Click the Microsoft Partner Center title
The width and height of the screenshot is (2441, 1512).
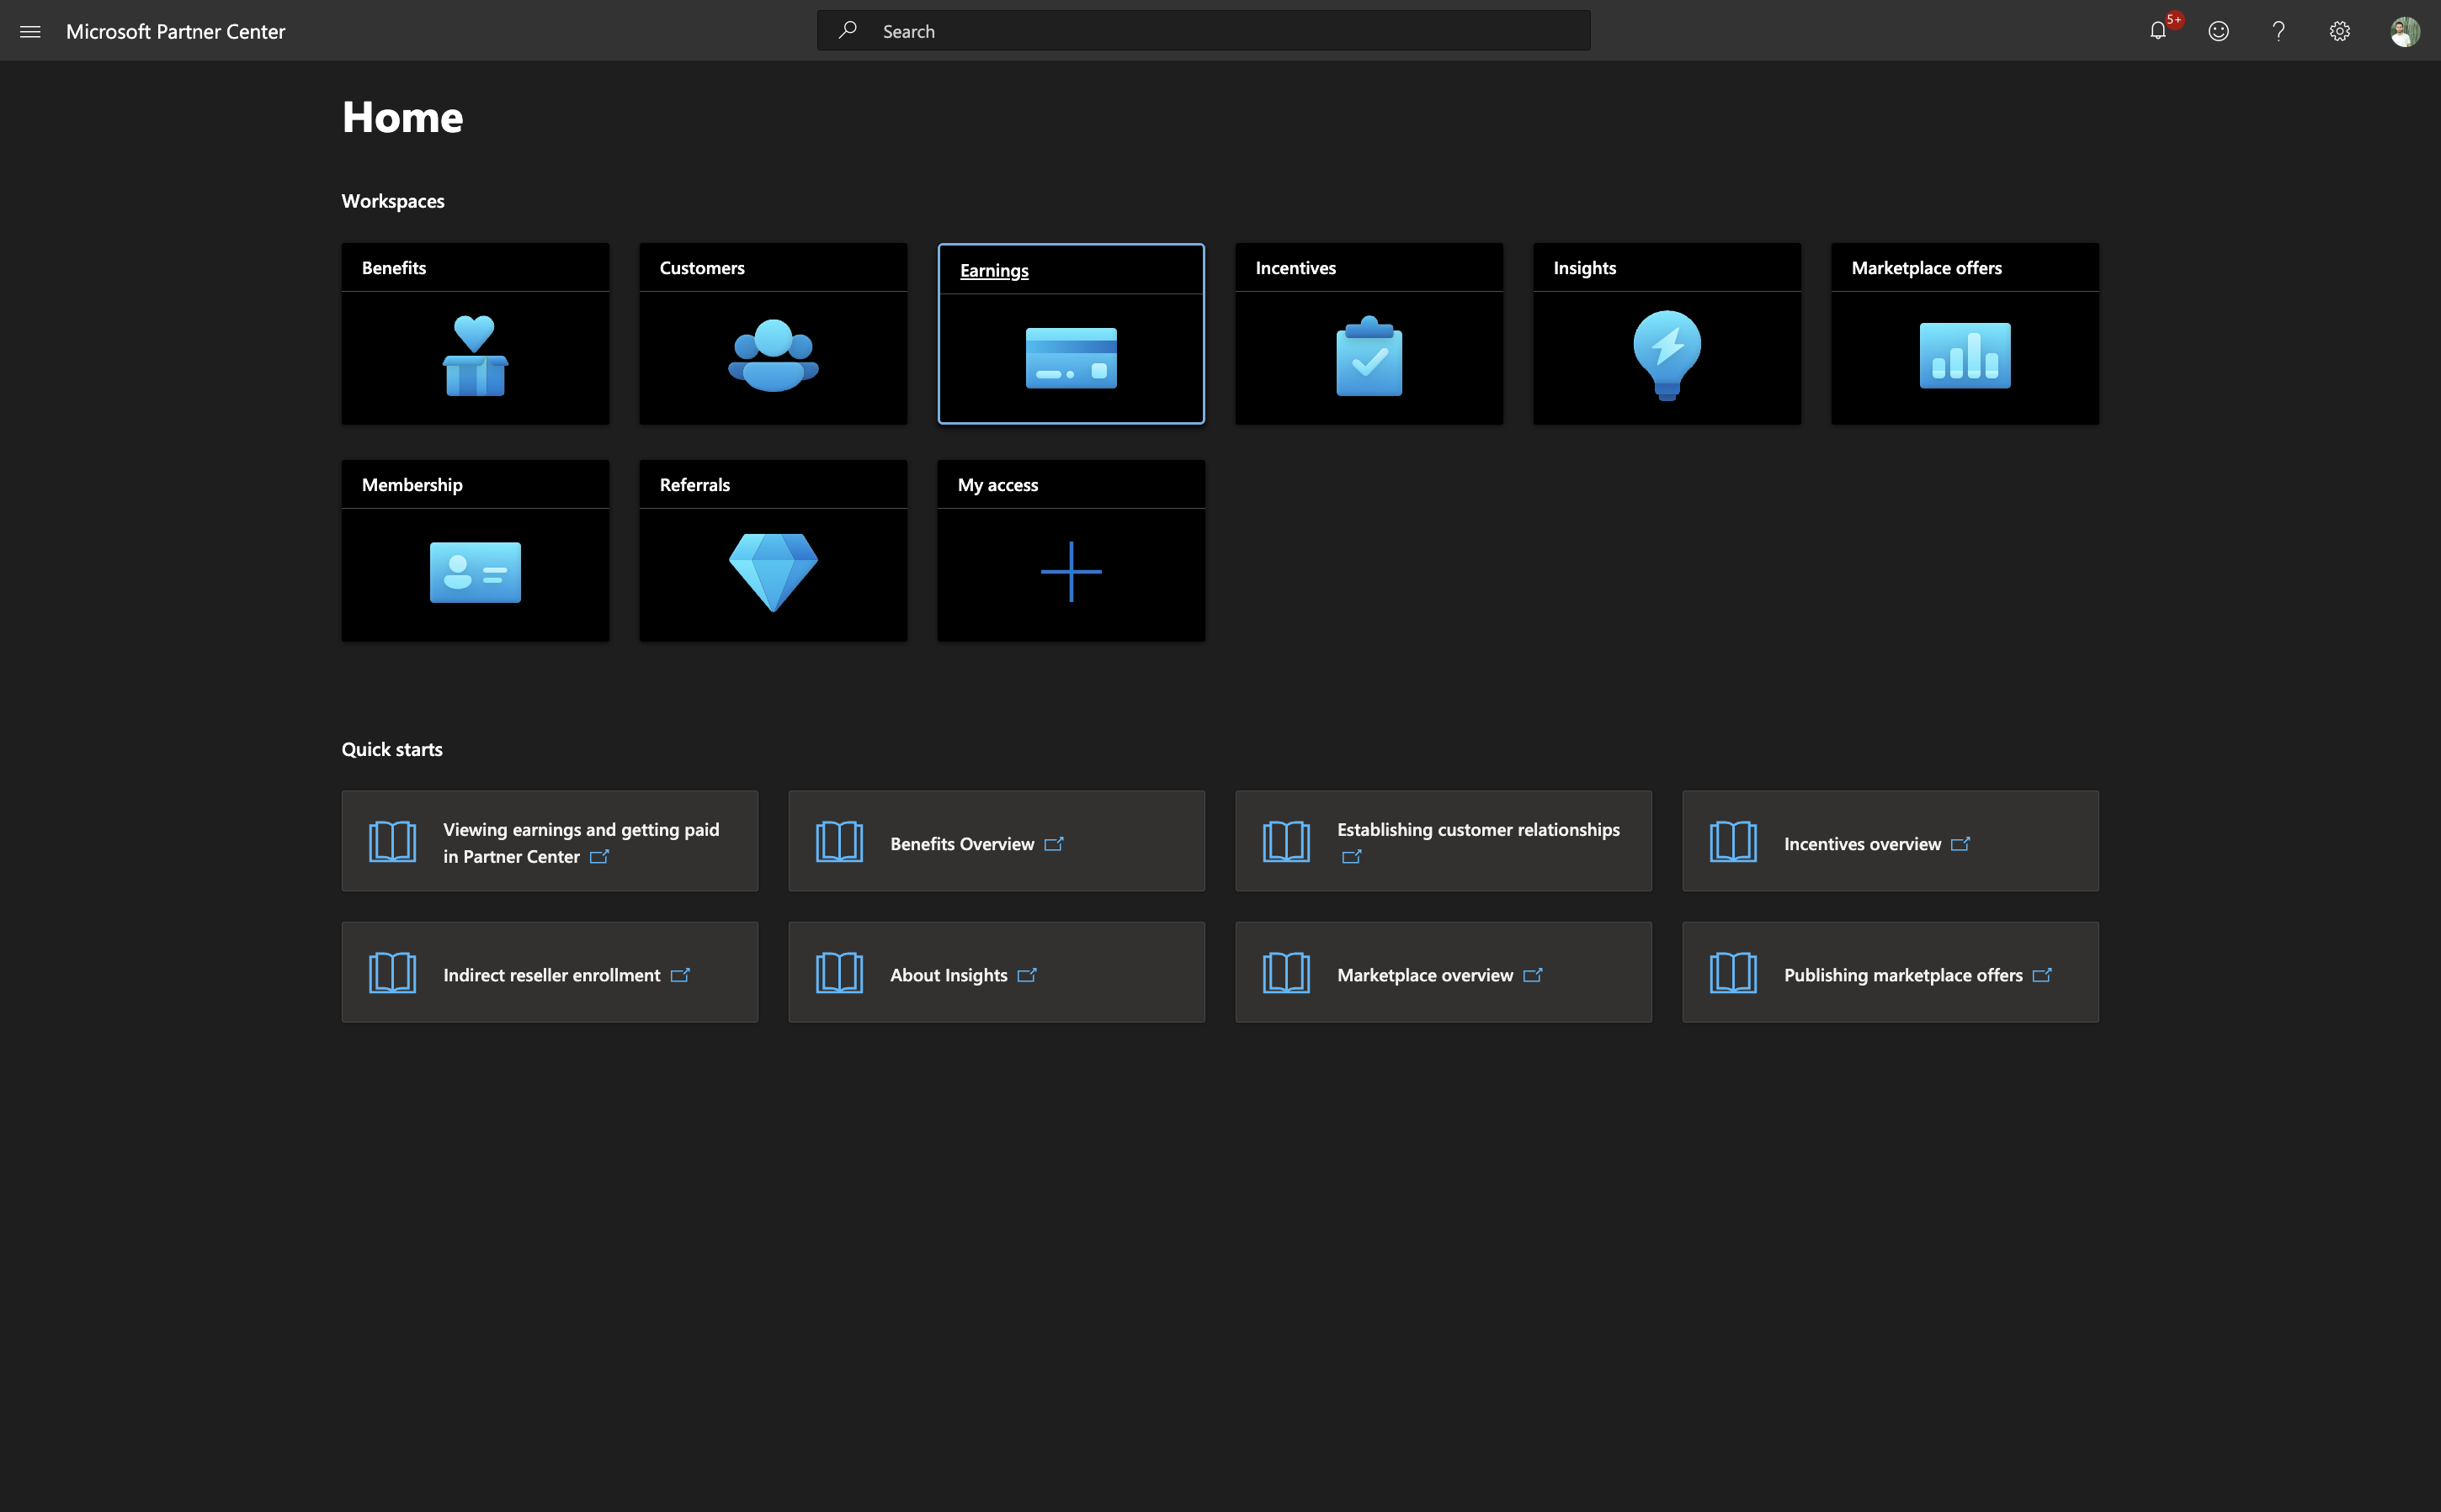click(x=175, y=31)
